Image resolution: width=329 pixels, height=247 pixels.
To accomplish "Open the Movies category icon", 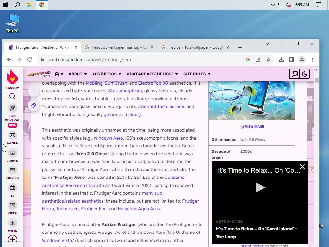I will click(x=13, y=170).
